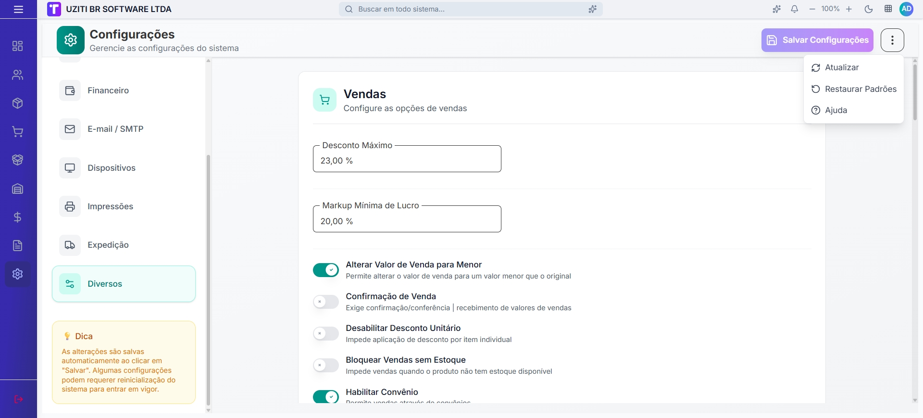
Task: Click the purple T company logo
Action: pos(54,9)
